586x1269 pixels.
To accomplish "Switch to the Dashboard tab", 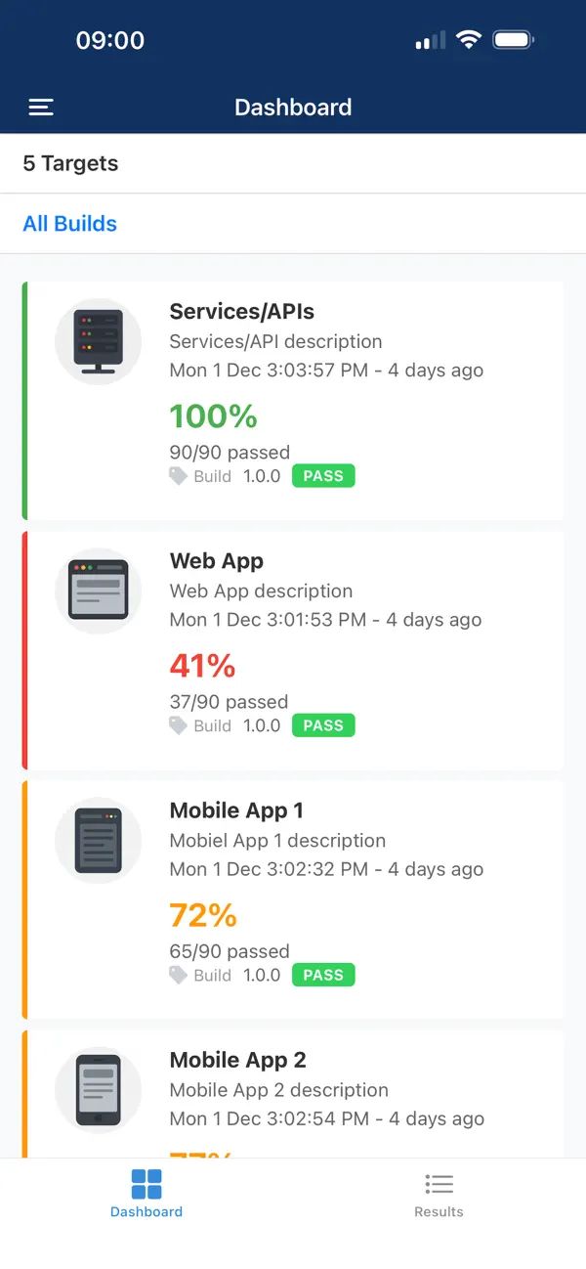I will click(146, 1195).
